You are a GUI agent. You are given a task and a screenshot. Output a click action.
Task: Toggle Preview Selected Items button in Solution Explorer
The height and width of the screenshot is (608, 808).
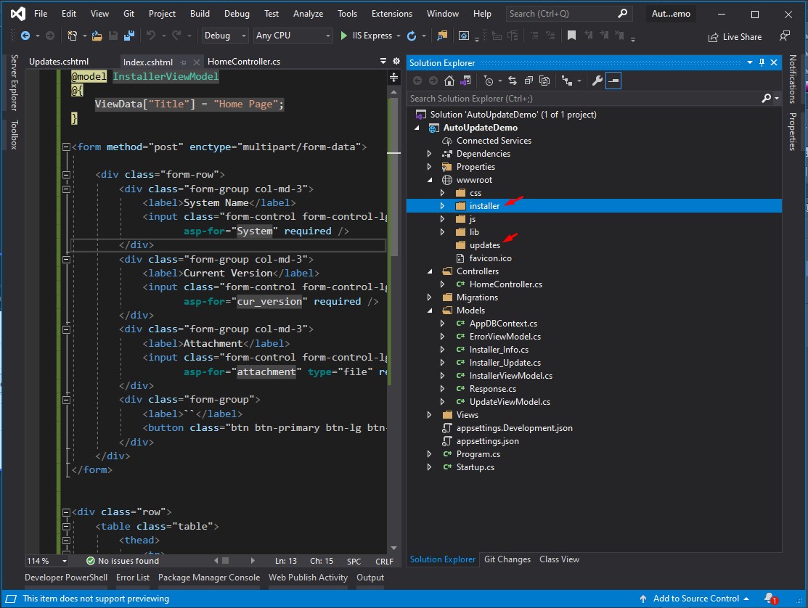click(x=613, y=81)
